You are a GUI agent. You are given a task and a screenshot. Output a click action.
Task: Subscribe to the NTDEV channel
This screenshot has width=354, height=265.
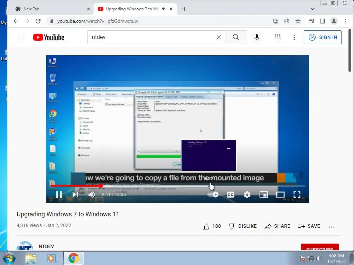tap(319, 247)
